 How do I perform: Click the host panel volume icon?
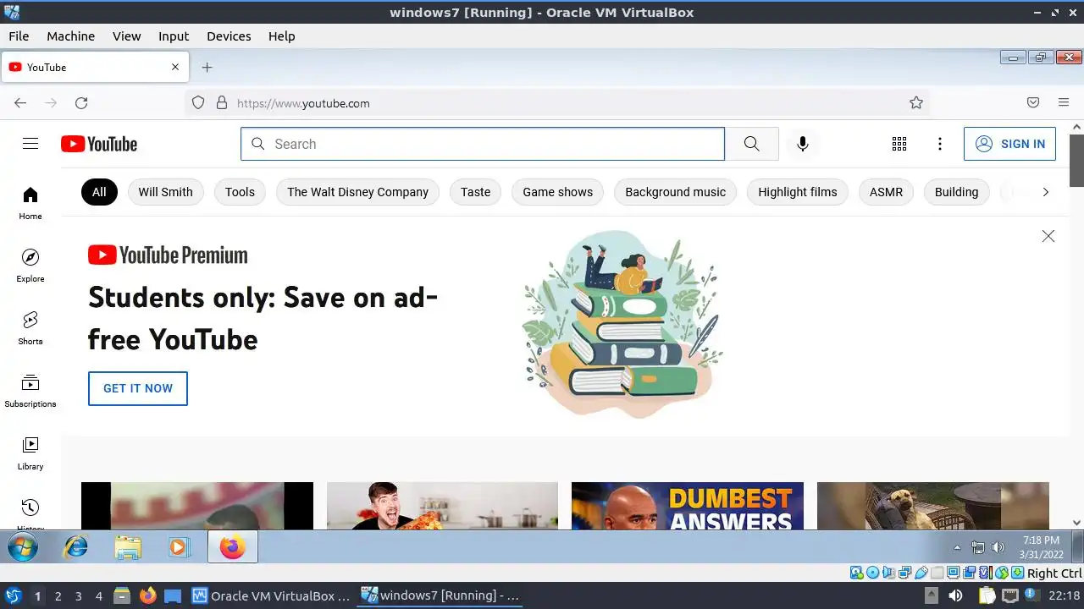coord(955,595)
